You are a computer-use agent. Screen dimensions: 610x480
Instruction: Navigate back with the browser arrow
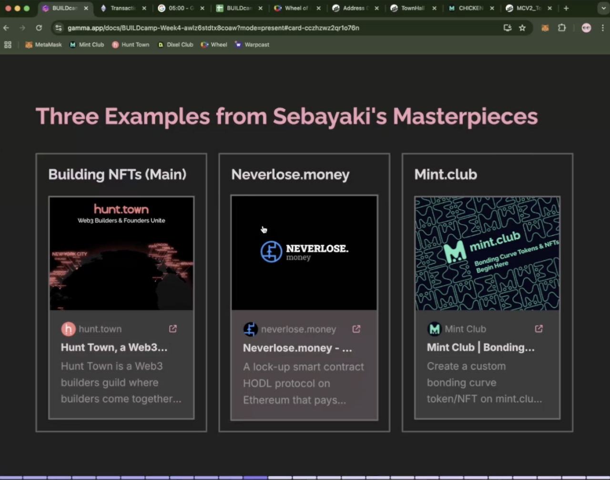click(6, 28)
